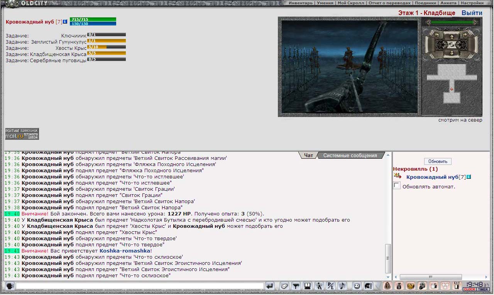
Task: Click the chat message input field
Action: 140,286
